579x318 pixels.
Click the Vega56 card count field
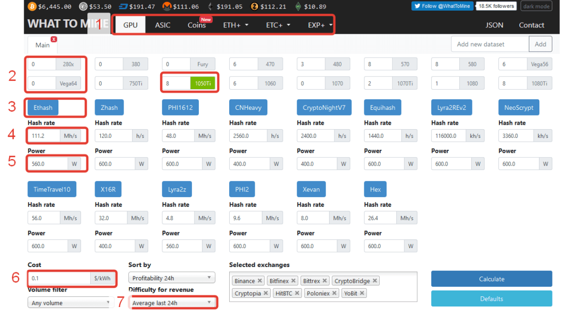pyautogui.click(x=512, y=64)
